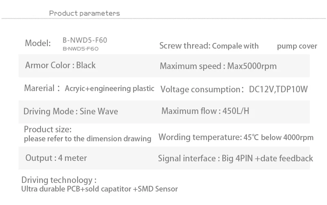
Task: Click the Product size label
Action: [48, 129]
